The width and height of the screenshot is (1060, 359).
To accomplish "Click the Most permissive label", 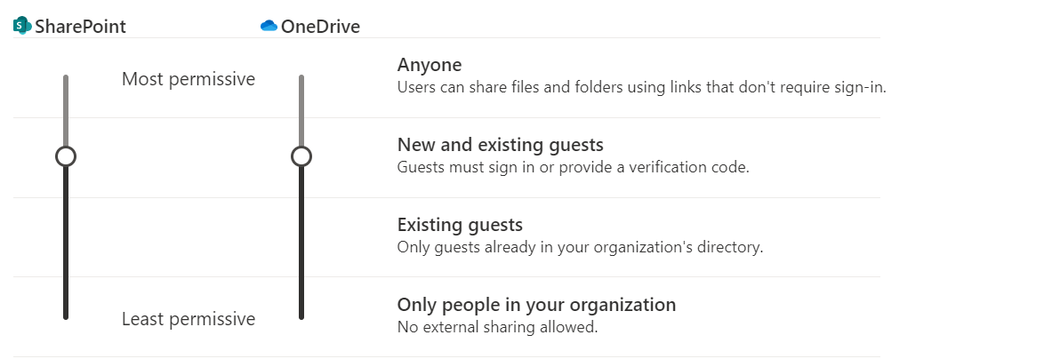I will [189, 79].
